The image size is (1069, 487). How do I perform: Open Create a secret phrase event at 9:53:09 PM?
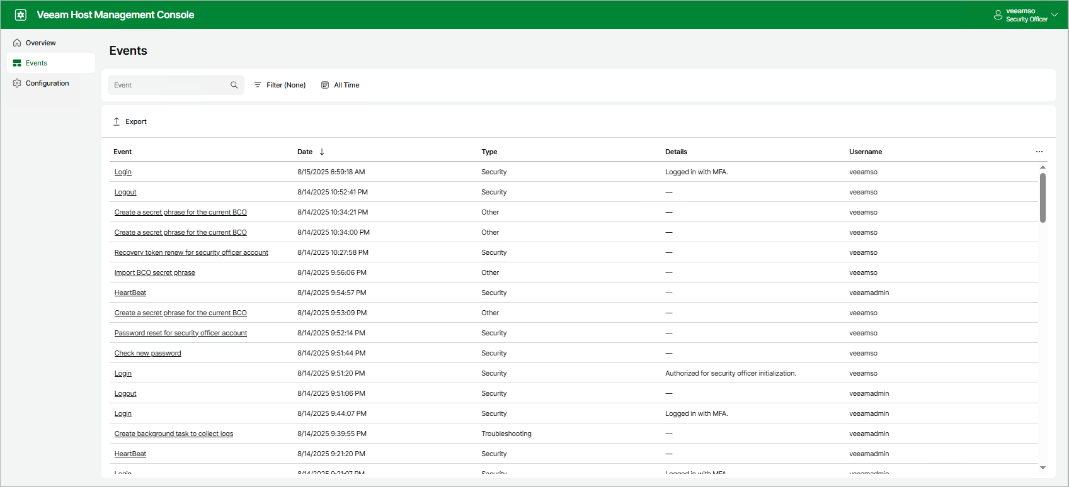181,313
